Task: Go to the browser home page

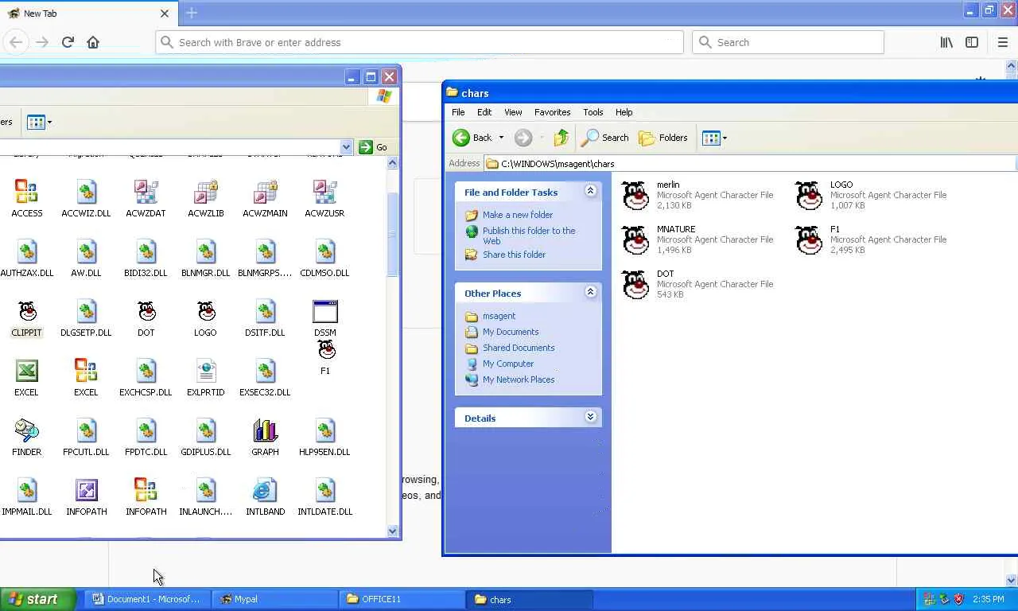Action: [93, 42]
